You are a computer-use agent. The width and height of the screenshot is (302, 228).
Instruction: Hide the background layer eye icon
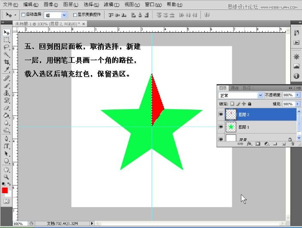coord(221,139)
